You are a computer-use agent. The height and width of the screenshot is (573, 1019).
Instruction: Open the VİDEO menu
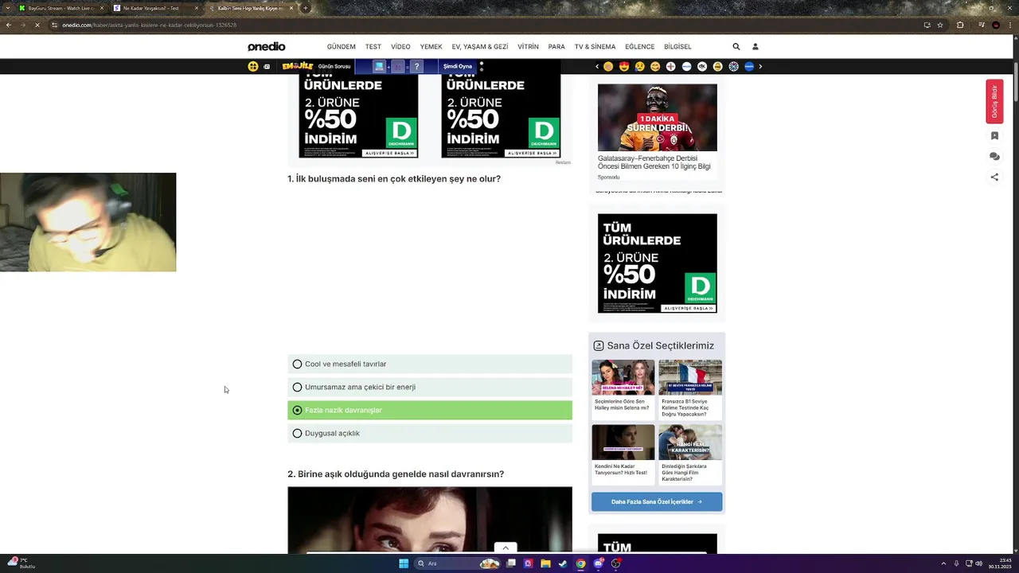[400, 47]
